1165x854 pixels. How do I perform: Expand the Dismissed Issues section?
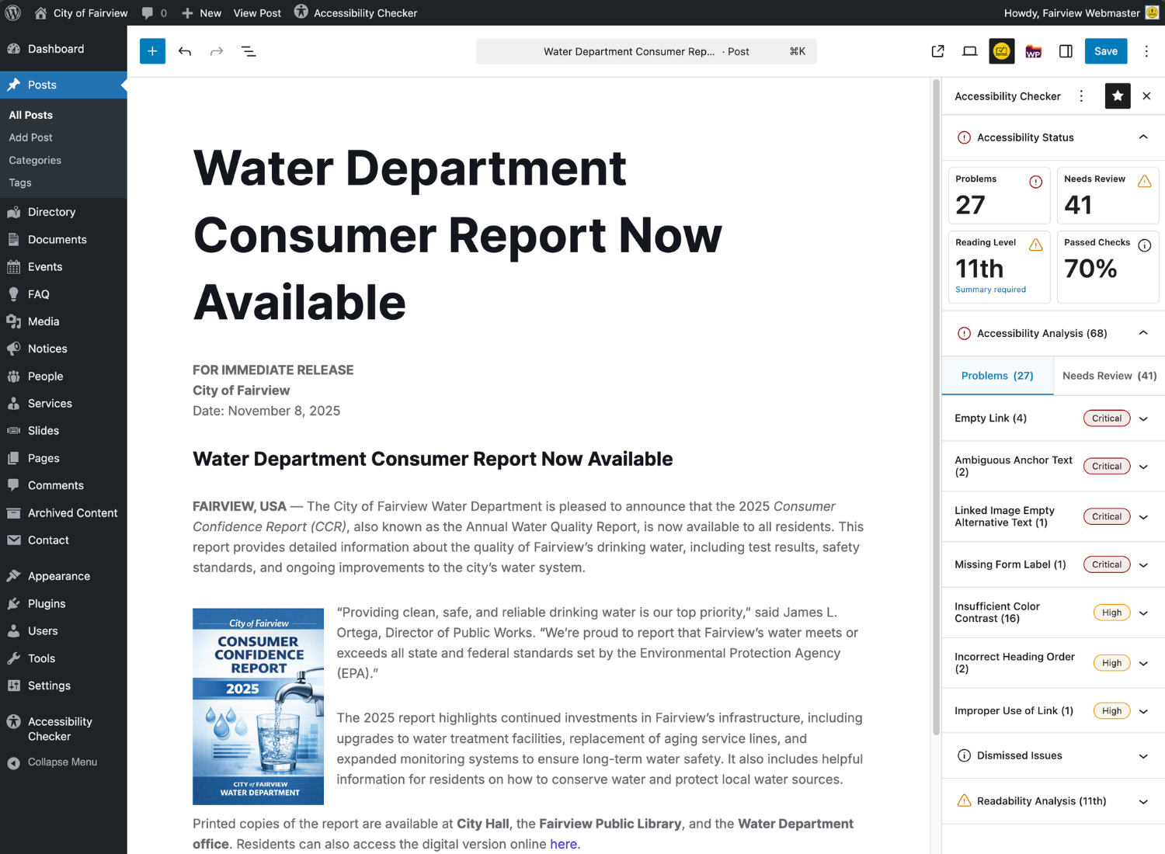pyautogui.click(x=1052, y=755)
